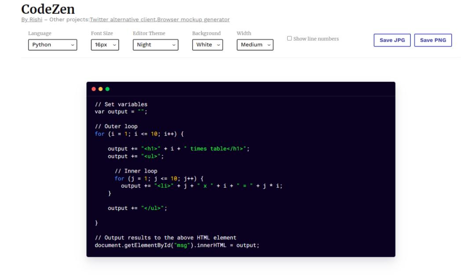Screen dimensions: 475x279
Task: Click the outer for loop line in code
Action: pyautogui.click(x=139, y=134)
